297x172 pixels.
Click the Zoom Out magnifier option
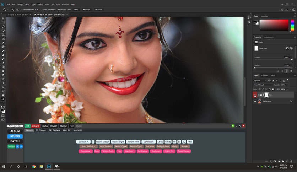coord(17,10)
